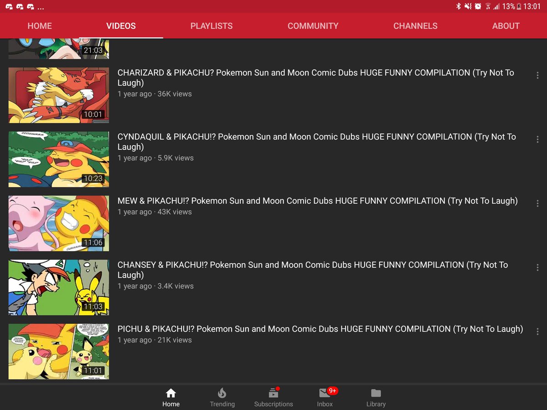
Task: Open options menu for CYNDAQUIL & PIKACHU video
Action: tap(537, 140)
